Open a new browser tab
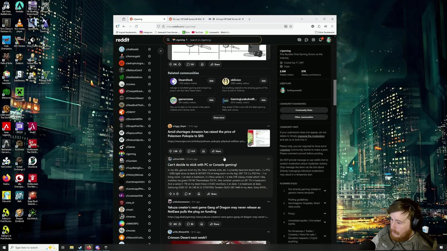Screen dimensions: 447x251 [249, 19]
